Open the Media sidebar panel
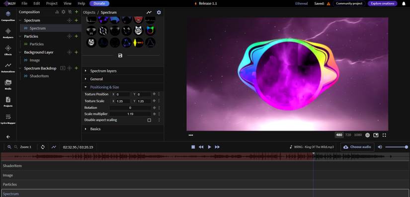 pyautogui.click(x=8, y=84)
